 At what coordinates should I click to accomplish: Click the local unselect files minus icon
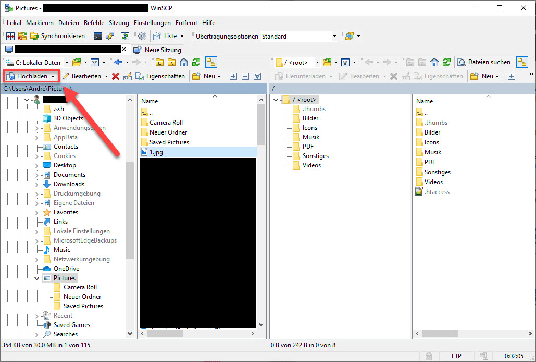[x=245, y=76]
